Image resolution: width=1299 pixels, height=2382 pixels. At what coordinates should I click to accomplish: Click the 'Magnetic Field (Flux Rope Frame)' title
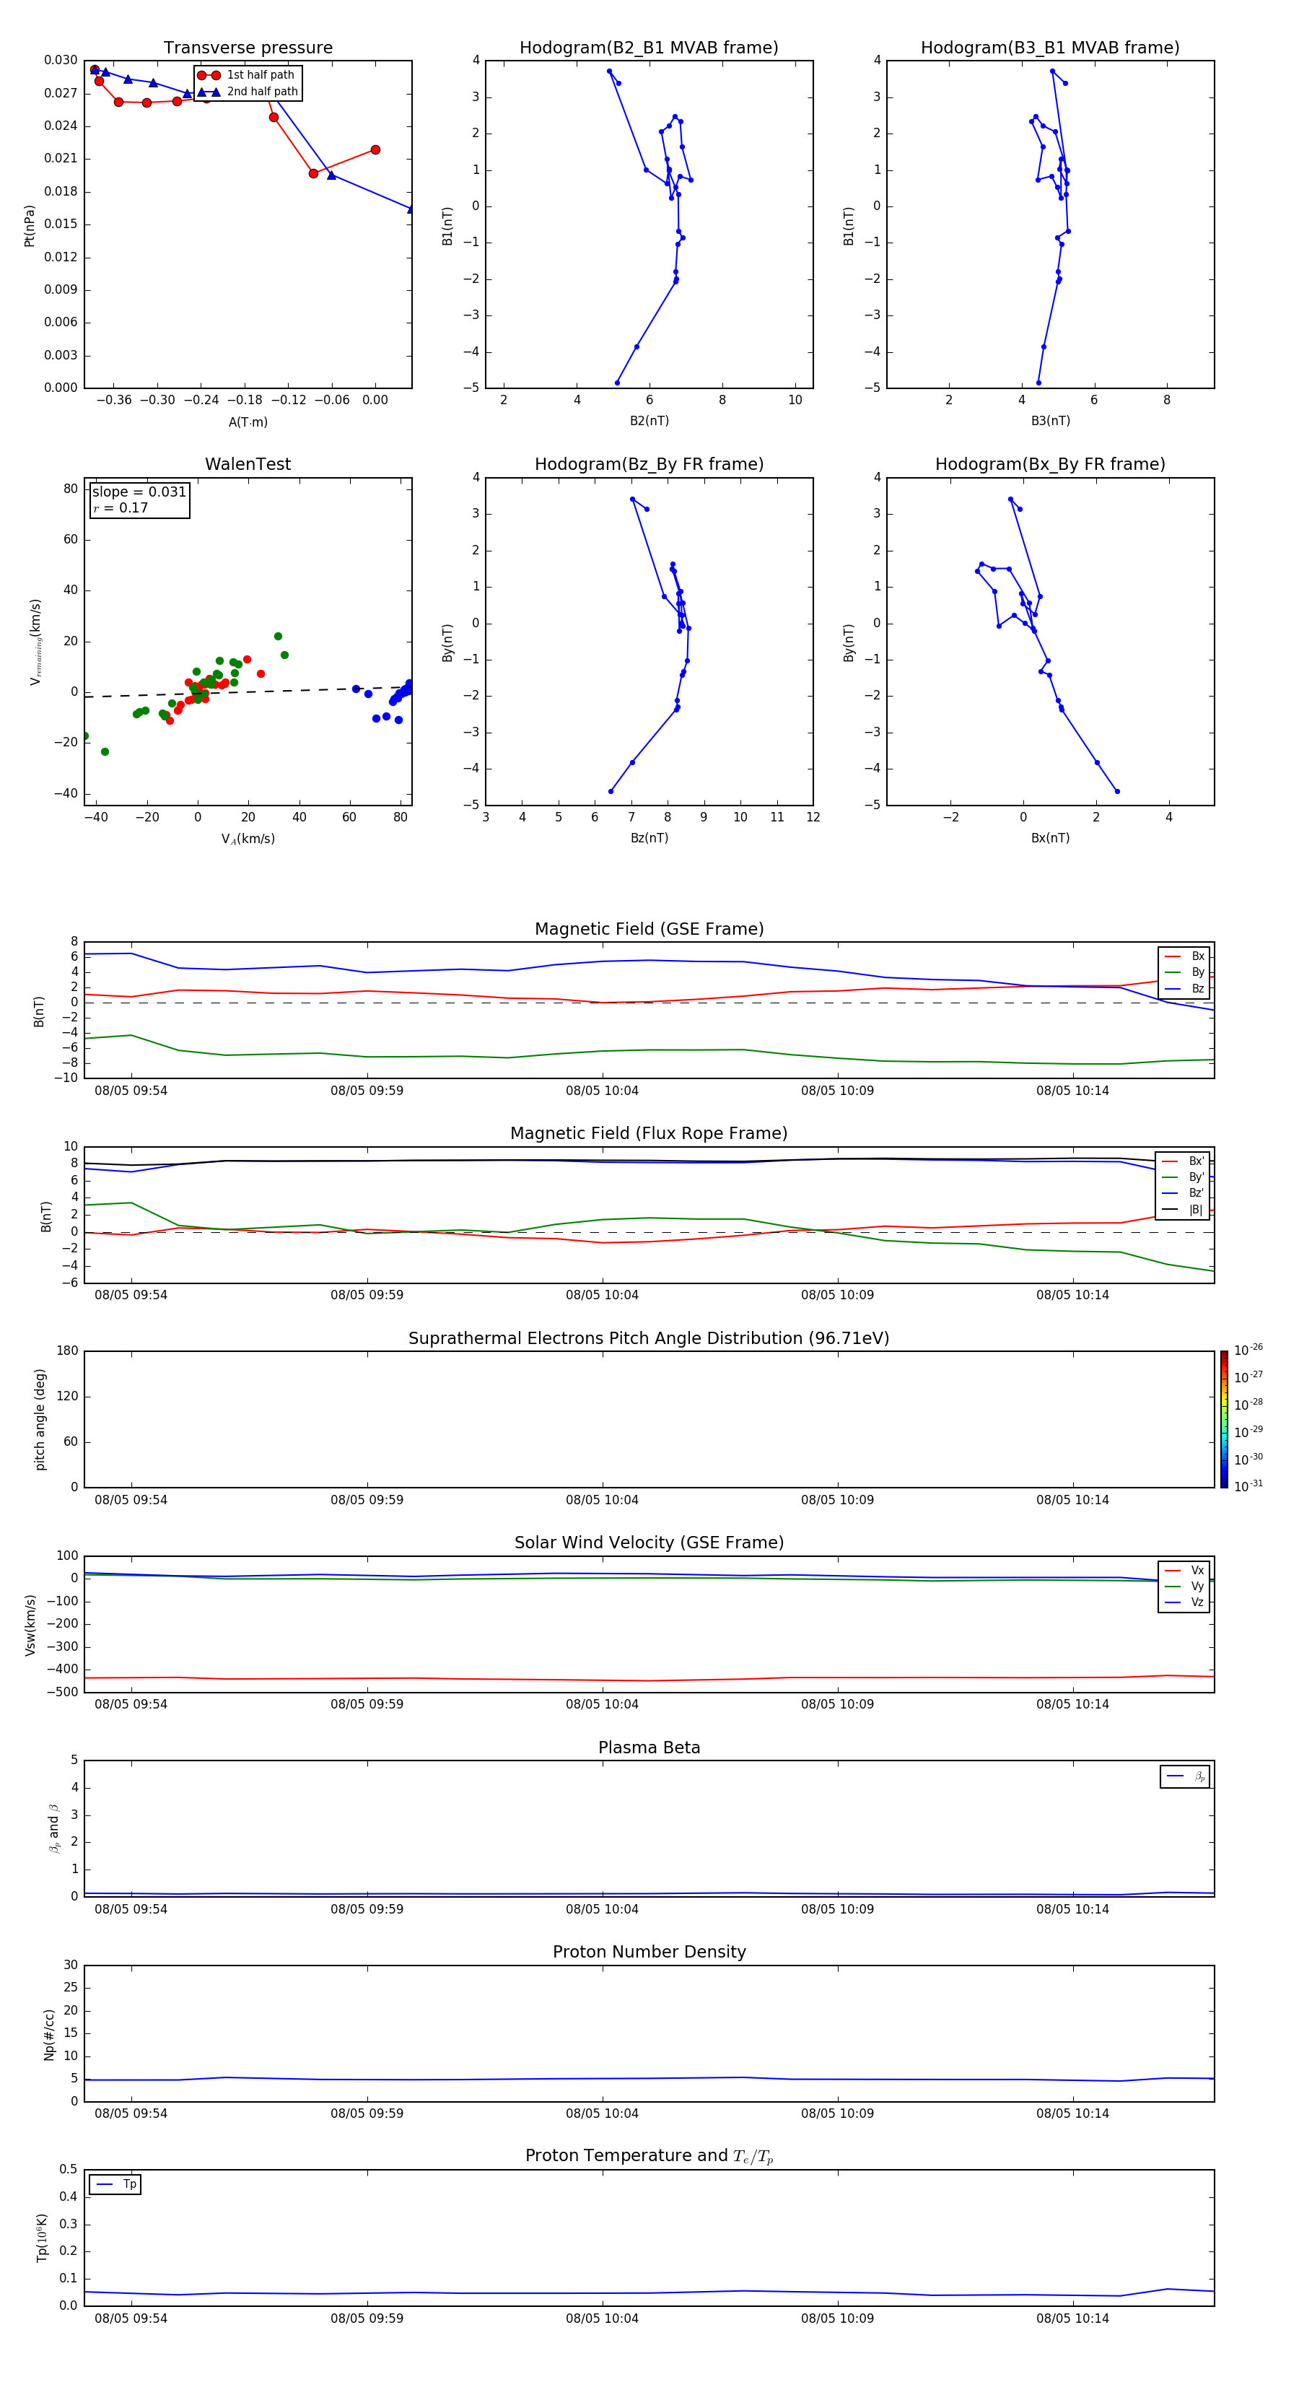pos(649,1134)
